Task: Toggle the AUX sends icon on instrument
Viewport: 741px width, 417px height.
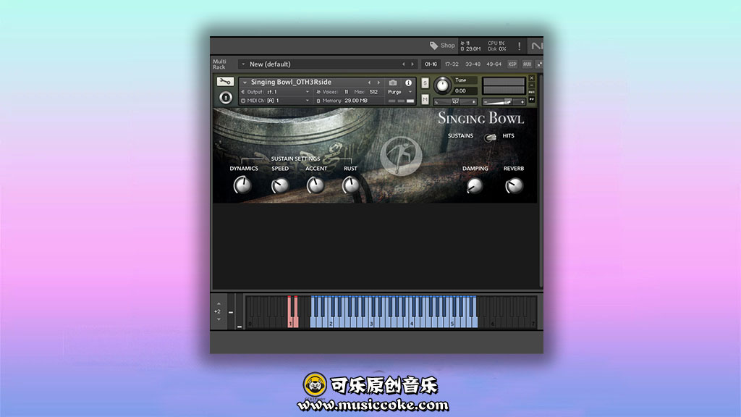Action: pos(532,92)
